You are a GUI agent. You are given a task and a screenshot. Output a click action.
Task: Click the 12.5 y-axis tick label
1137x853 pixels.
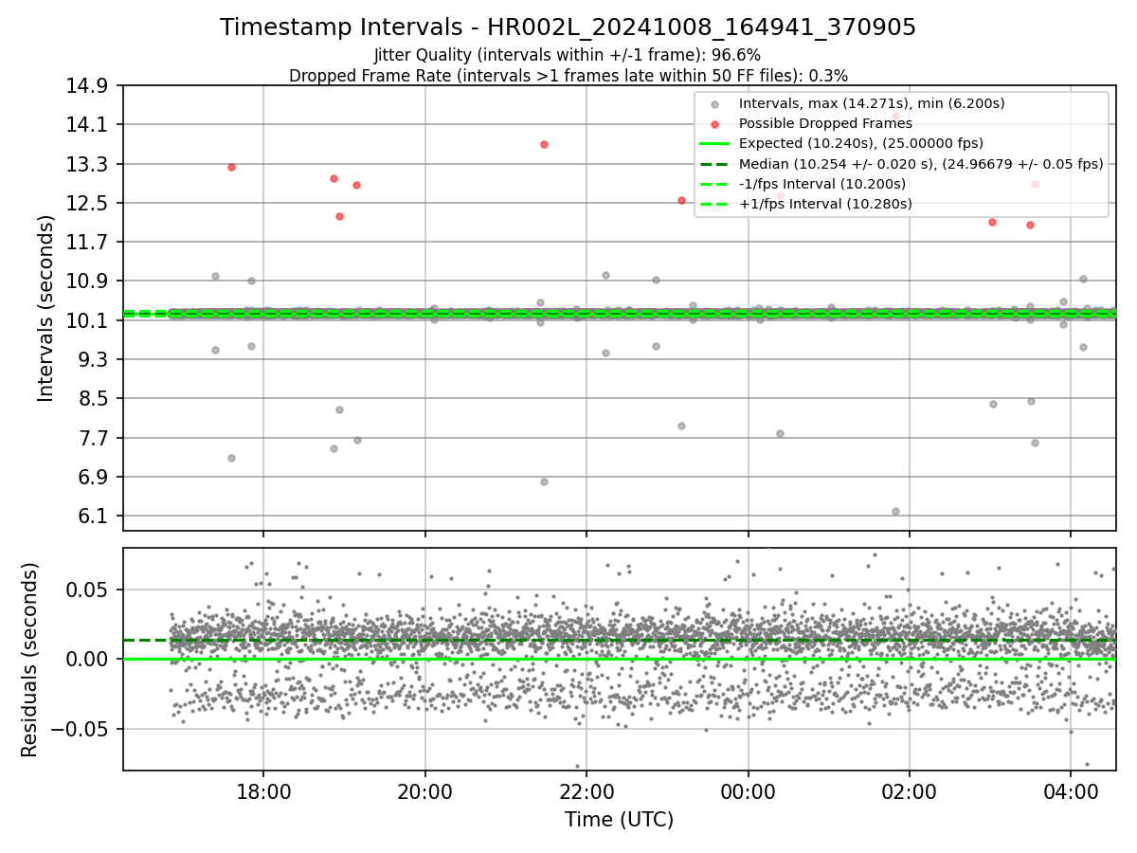click(x=90, y=203)
